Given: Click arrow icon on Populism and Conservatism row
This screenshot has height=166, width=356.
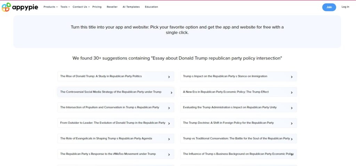Looking at the screenshot, I should tap(169, 108).
